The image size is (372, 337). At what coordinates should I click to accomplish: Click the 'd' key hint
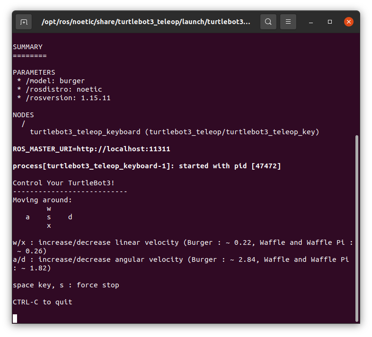click(70, 216)
